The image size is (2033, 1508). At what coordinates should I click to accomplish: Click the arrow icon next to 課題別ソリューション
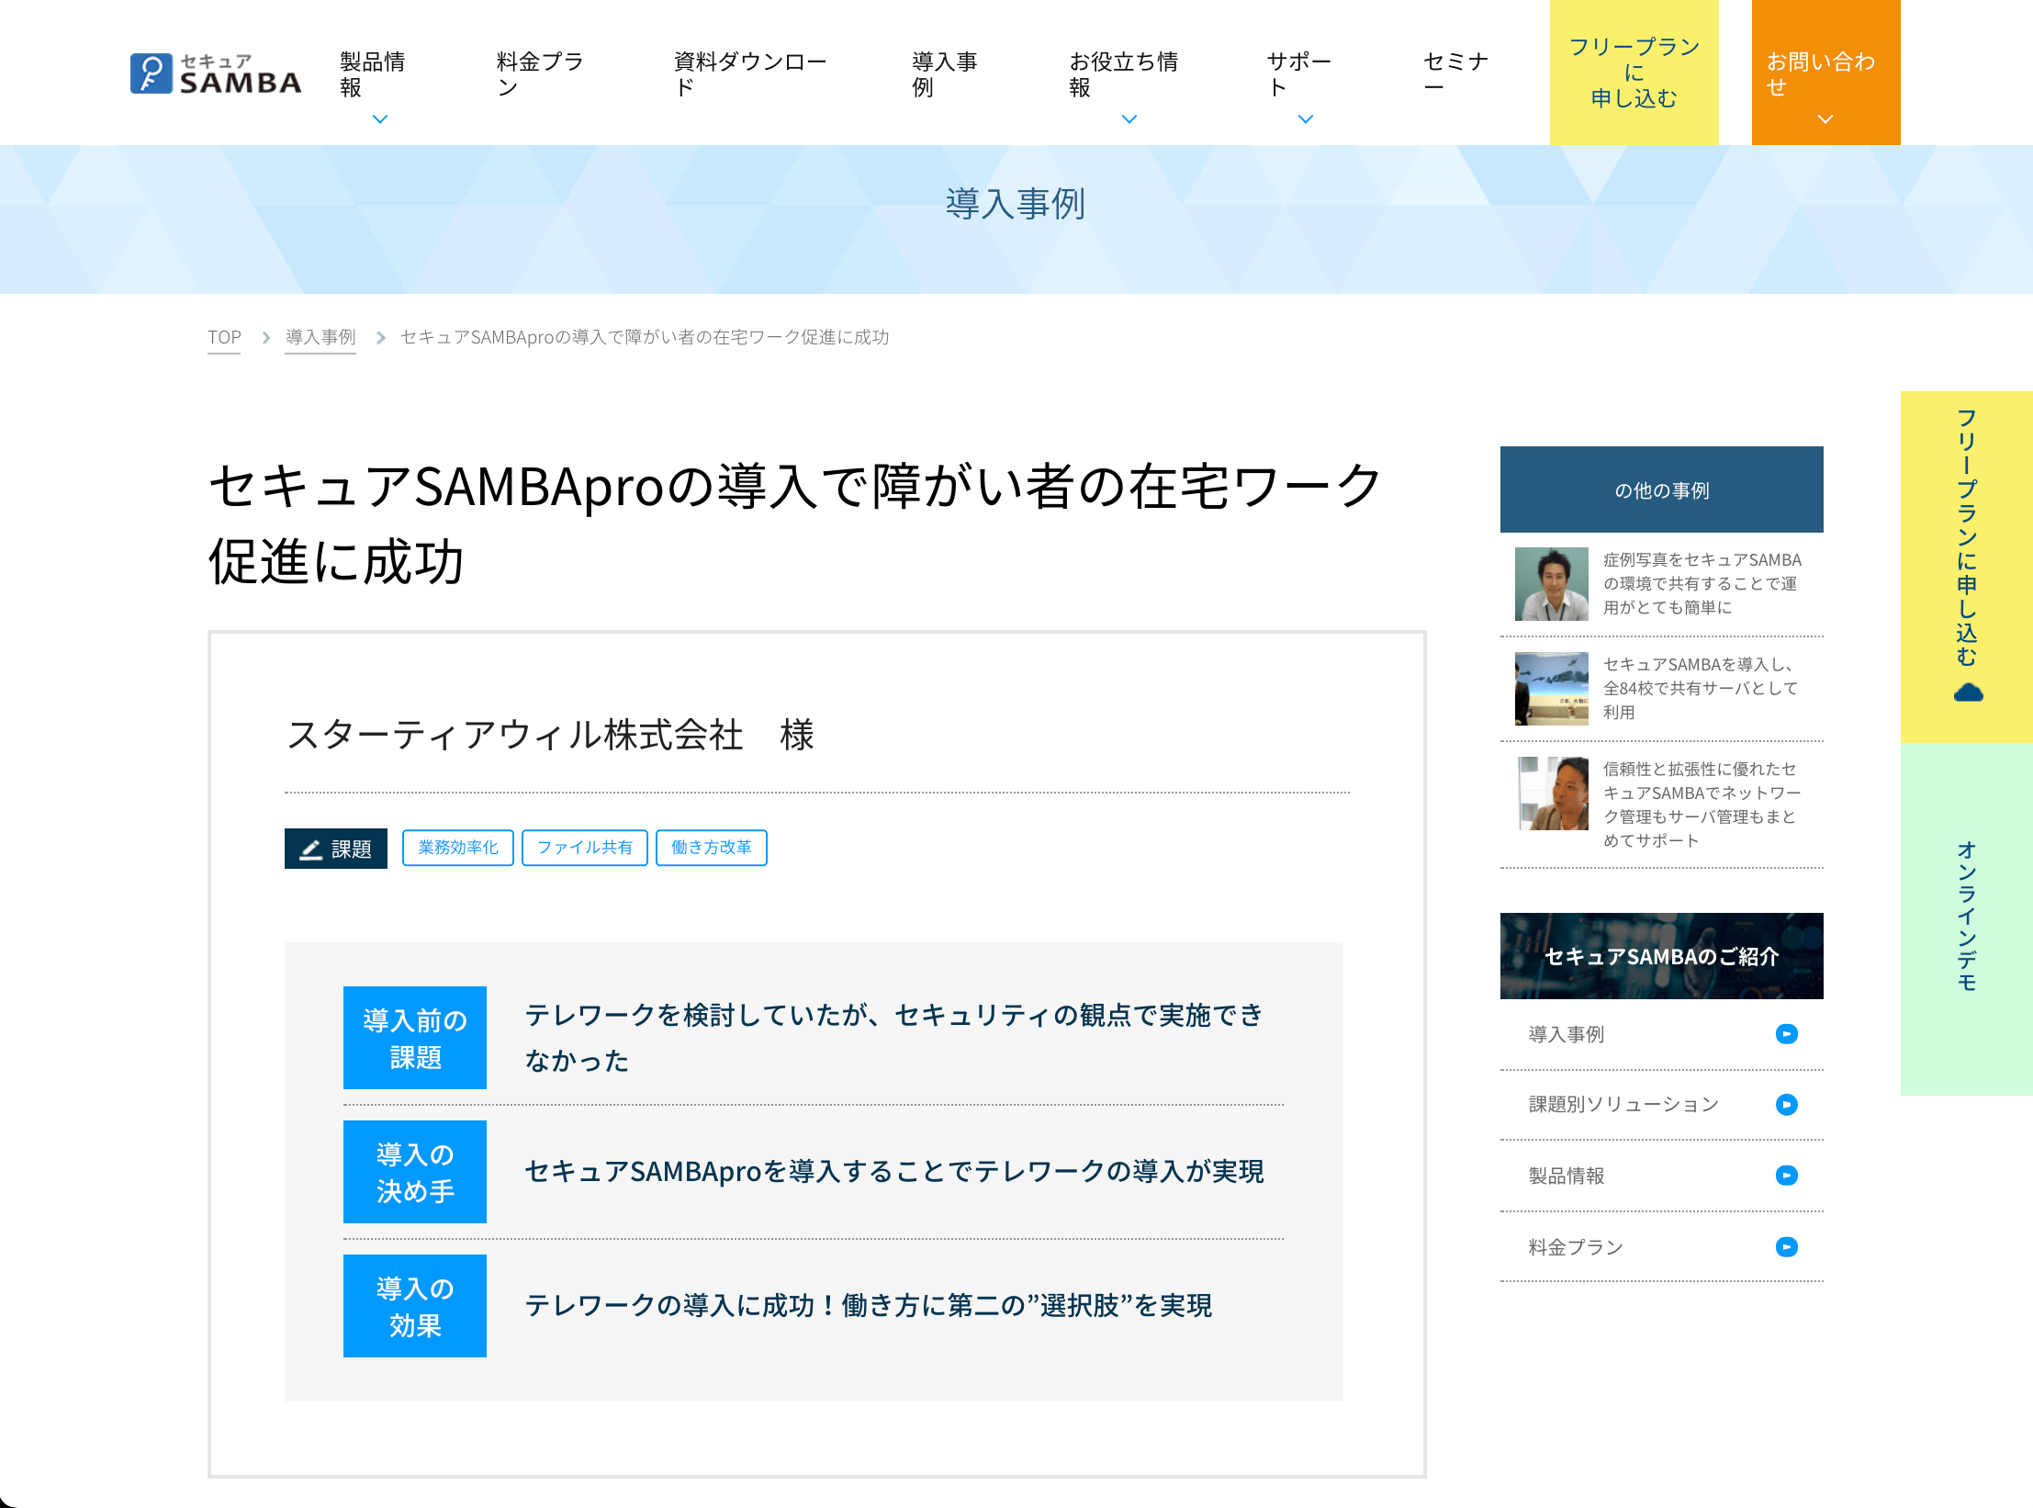(1786, 1104)
